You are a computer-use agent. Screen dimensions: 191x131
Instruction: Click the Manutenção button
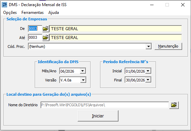(168, 46)
